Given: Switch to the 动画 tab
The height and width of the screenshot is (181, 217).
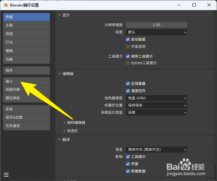Looking at the screenshot, I should click(x=27, y=60).
